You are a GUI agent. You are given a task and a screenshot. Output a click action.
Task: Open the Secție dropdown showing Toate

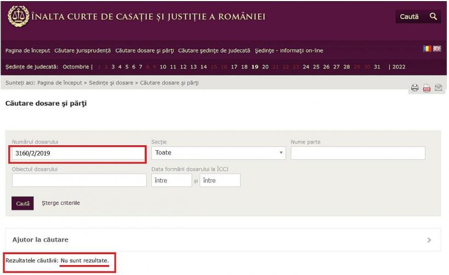point(219,153)
